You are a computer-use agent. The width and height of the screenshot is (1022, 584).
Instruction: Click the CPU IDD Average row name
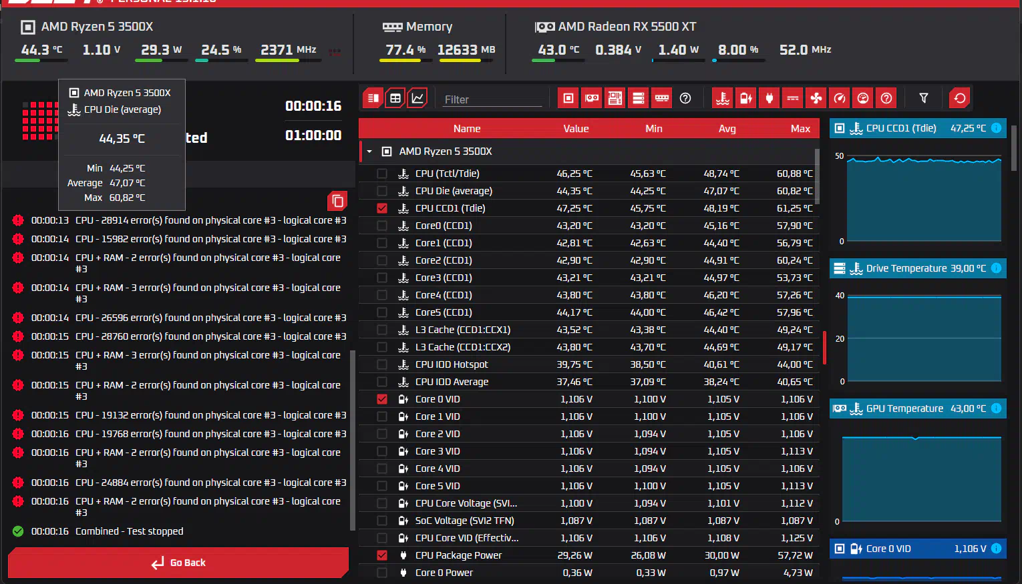click(452, 382)
